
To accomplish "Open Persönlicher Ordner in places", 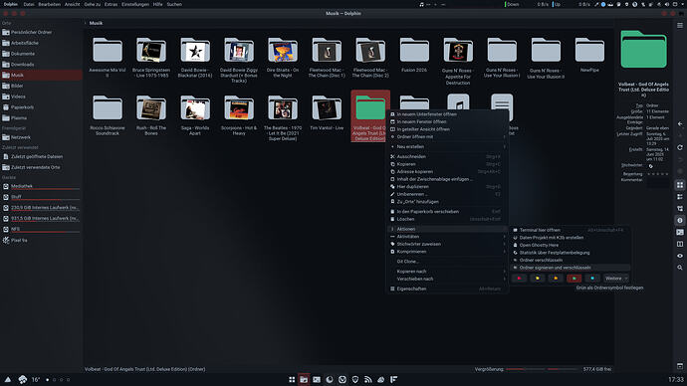I will (41, 33).
